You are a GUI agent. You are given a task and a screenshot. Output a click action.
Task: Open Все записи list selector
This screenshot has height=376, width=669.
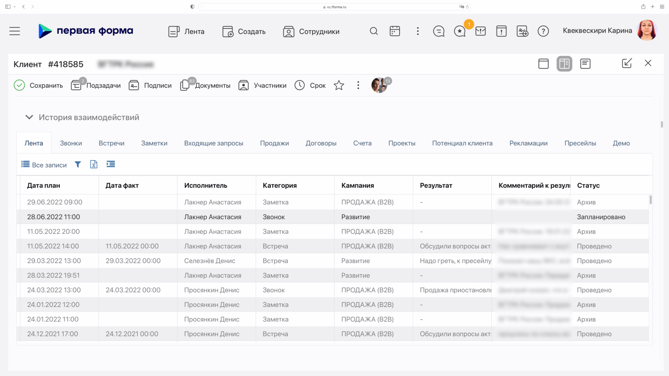coord(44,165)
